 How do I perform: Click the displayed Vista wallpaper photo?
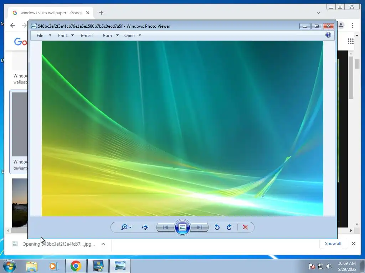(182, 128)
